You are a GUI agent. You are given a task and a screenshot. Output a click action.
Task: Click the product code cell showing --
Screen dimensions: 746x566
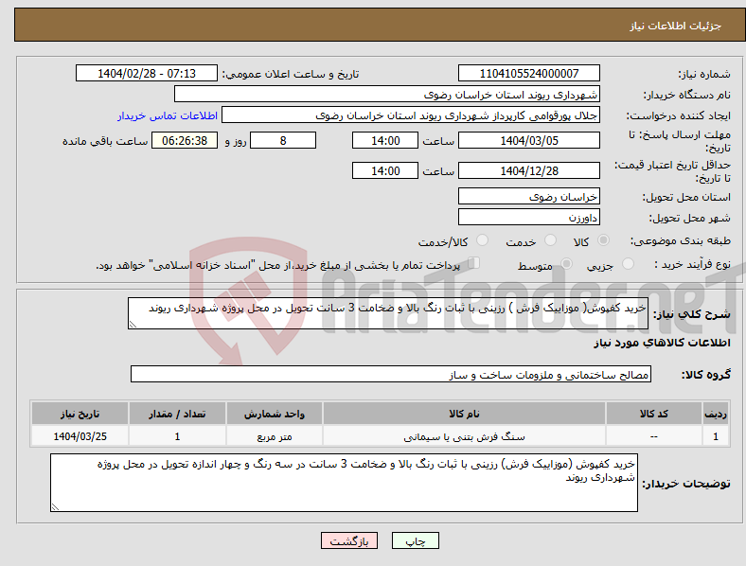pyautogui.click(x=654, y=436)
